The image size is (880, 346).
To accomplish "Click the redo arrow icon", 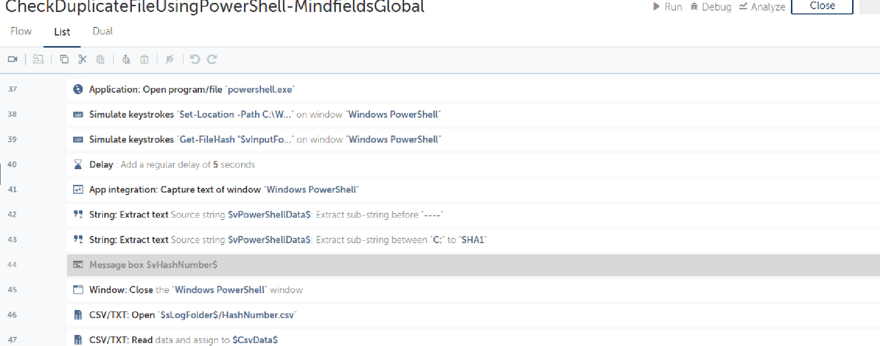I will (212, 59).
